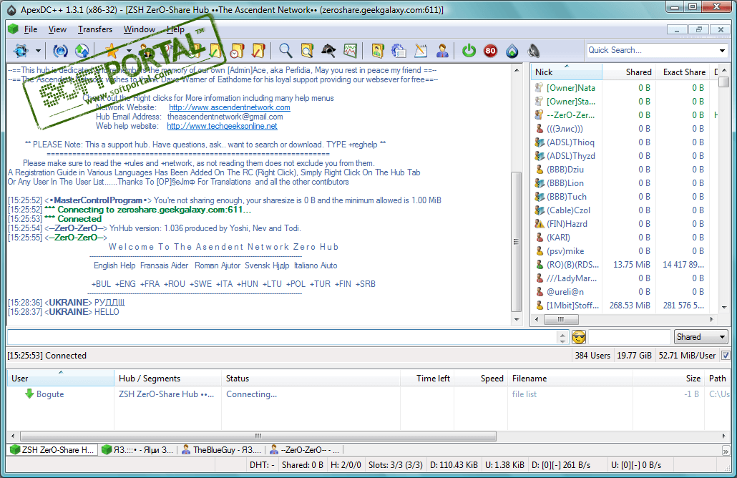
Task: Expand the tab overflow chevron
Action: click(x=726, y=451)
